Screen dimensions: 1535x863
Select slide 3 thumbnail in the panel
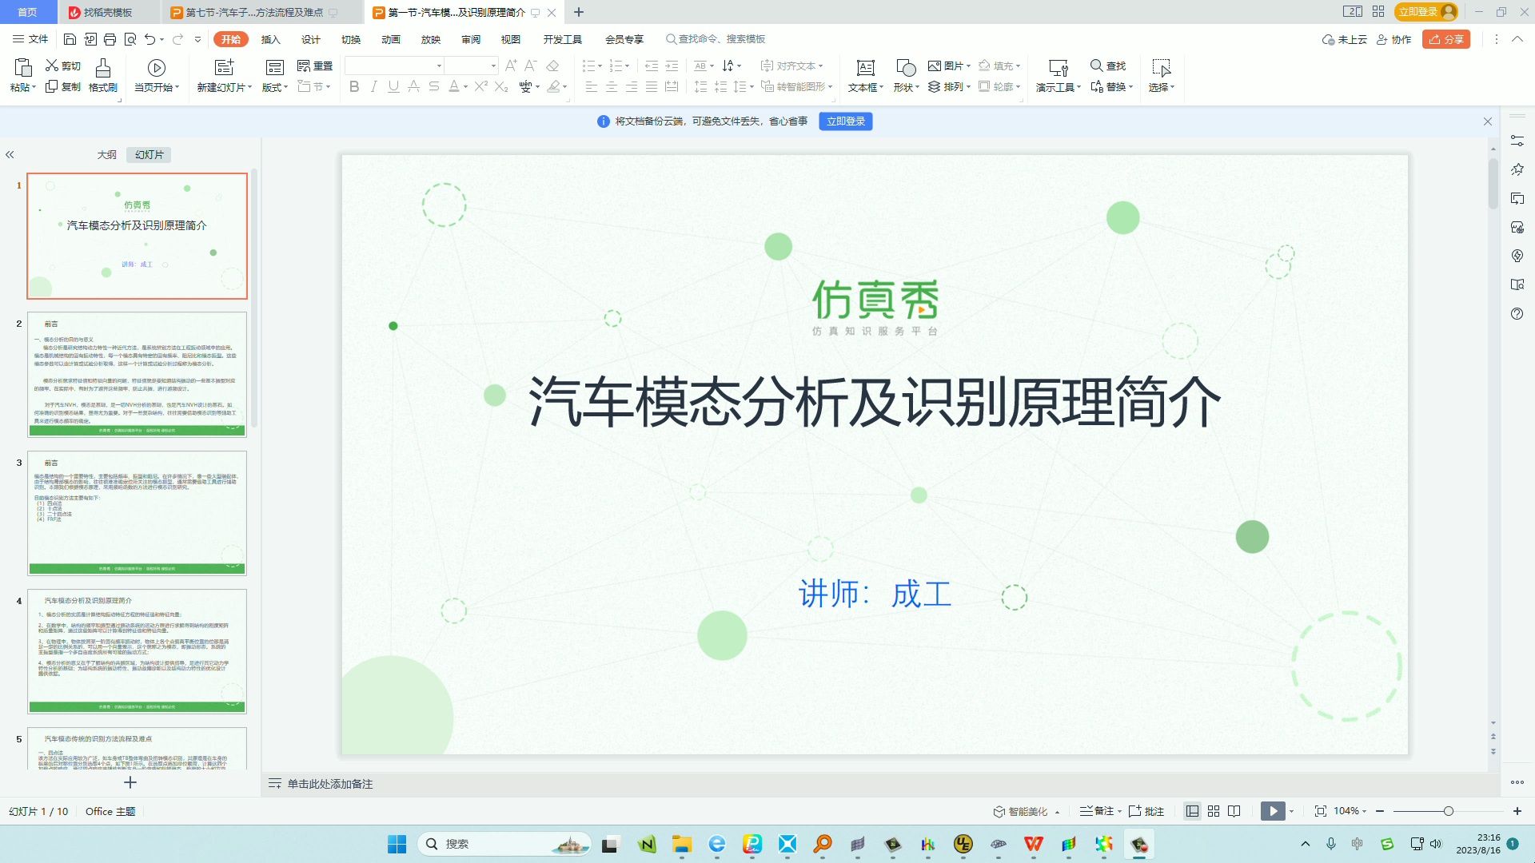click(138, 514)
